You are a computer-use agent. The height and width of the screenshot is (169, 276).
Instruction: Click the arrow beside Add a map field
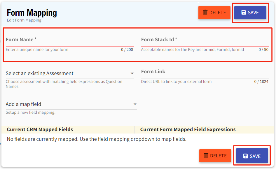pyautogui.click(x=135, y=104)
